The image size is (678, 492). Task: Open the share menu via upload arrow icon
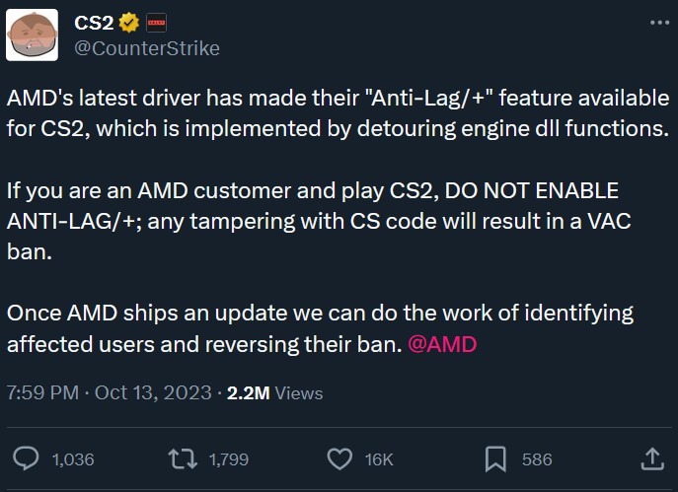651,458
